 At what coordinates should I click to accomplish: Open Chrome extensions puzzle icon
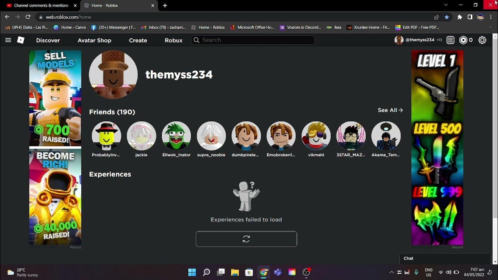pos(459,17)
